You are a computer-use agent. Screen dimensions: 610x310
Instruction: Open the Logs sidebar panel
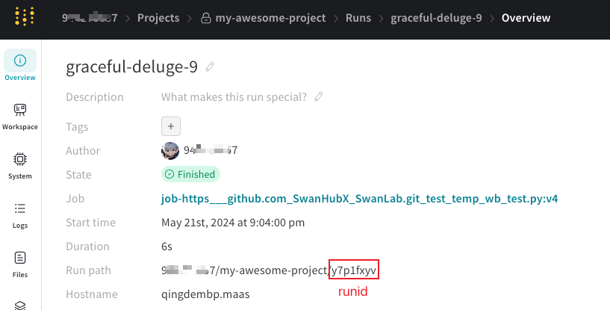pyautogui.click(x=20, y=214)
